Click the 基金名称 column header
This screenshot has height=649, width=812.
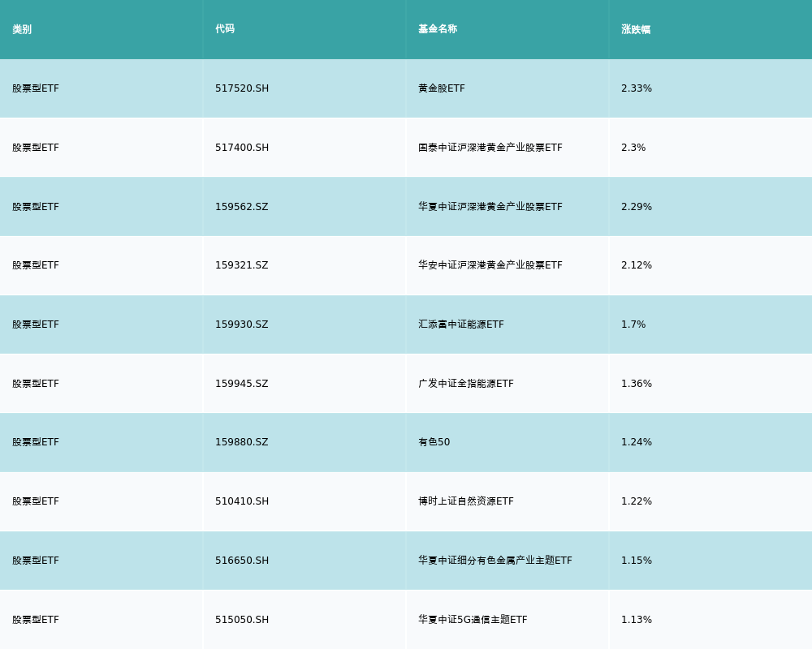coord(438,29)
